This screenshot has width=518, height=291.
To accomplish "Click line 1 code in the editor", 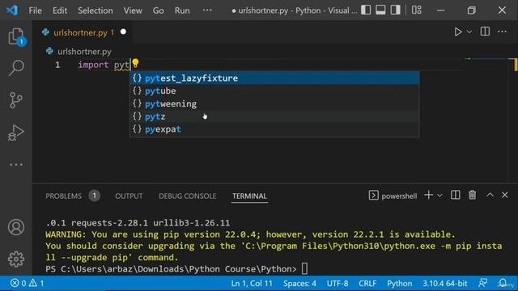I will [104, 65].
